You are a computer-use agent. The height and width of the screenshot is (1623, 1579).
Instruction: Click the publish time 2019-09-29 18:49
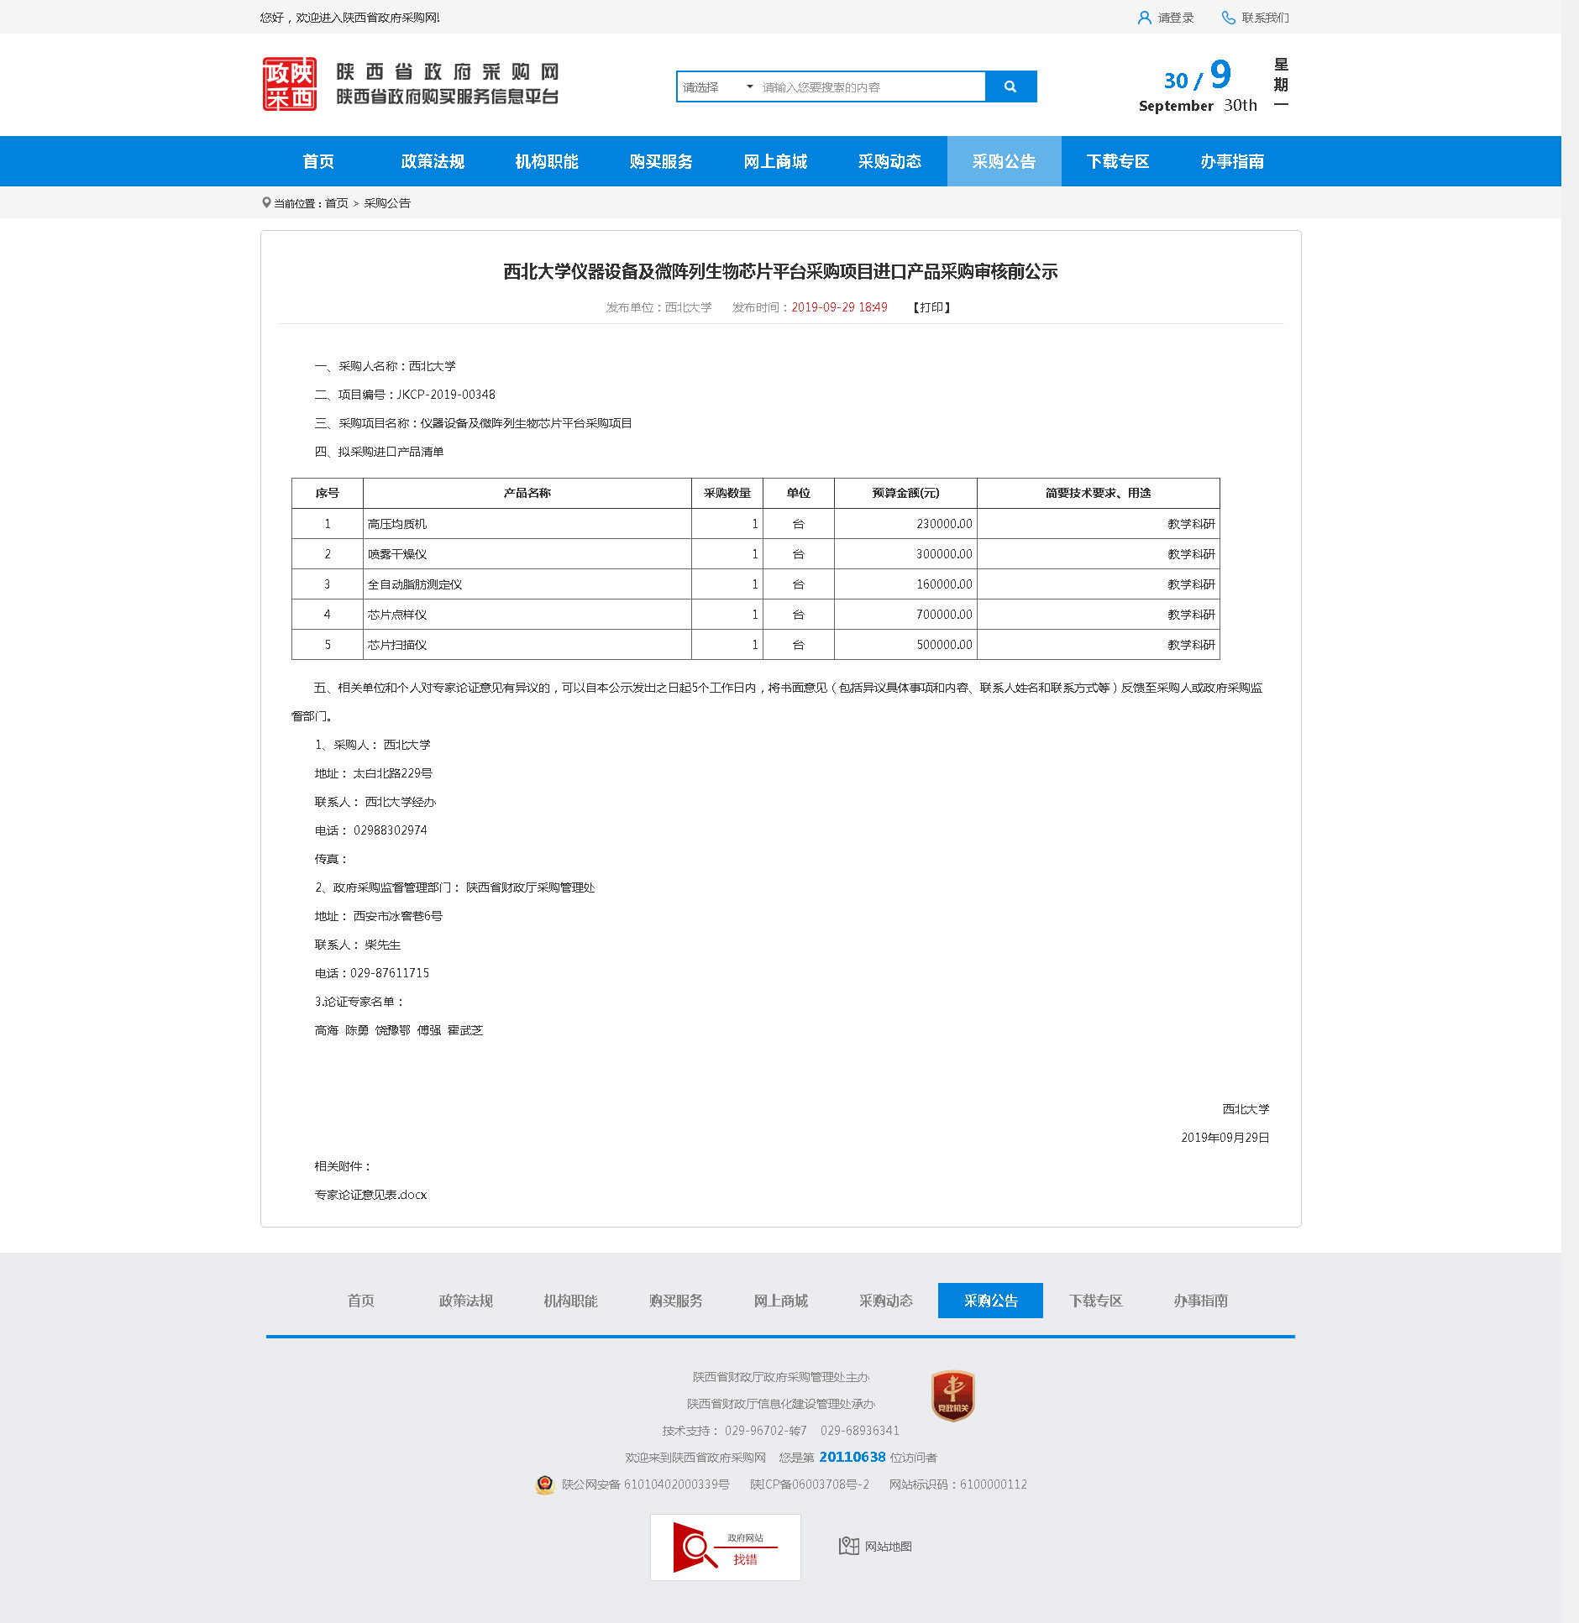[839, 307]
